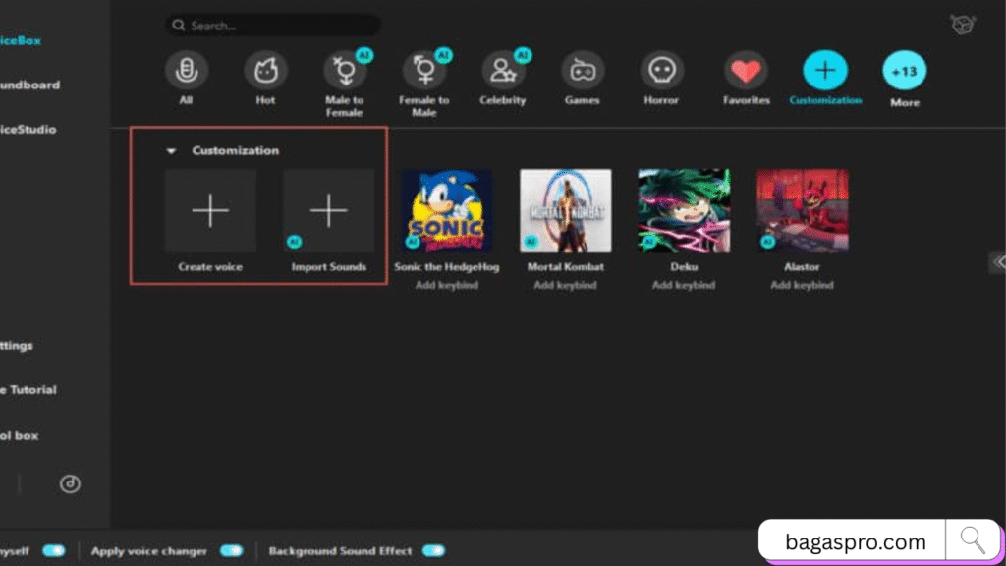Show Favorites heart category

[746, 71]
